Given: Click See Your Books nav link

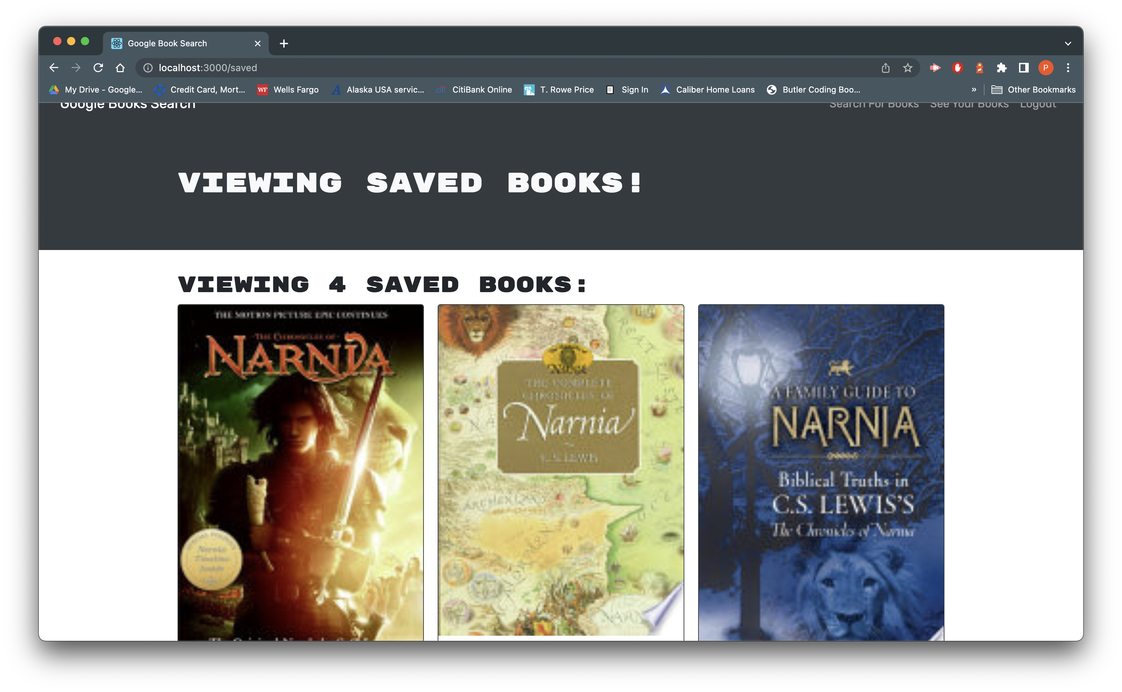Looking at the screenshot, I should [969, 105].
